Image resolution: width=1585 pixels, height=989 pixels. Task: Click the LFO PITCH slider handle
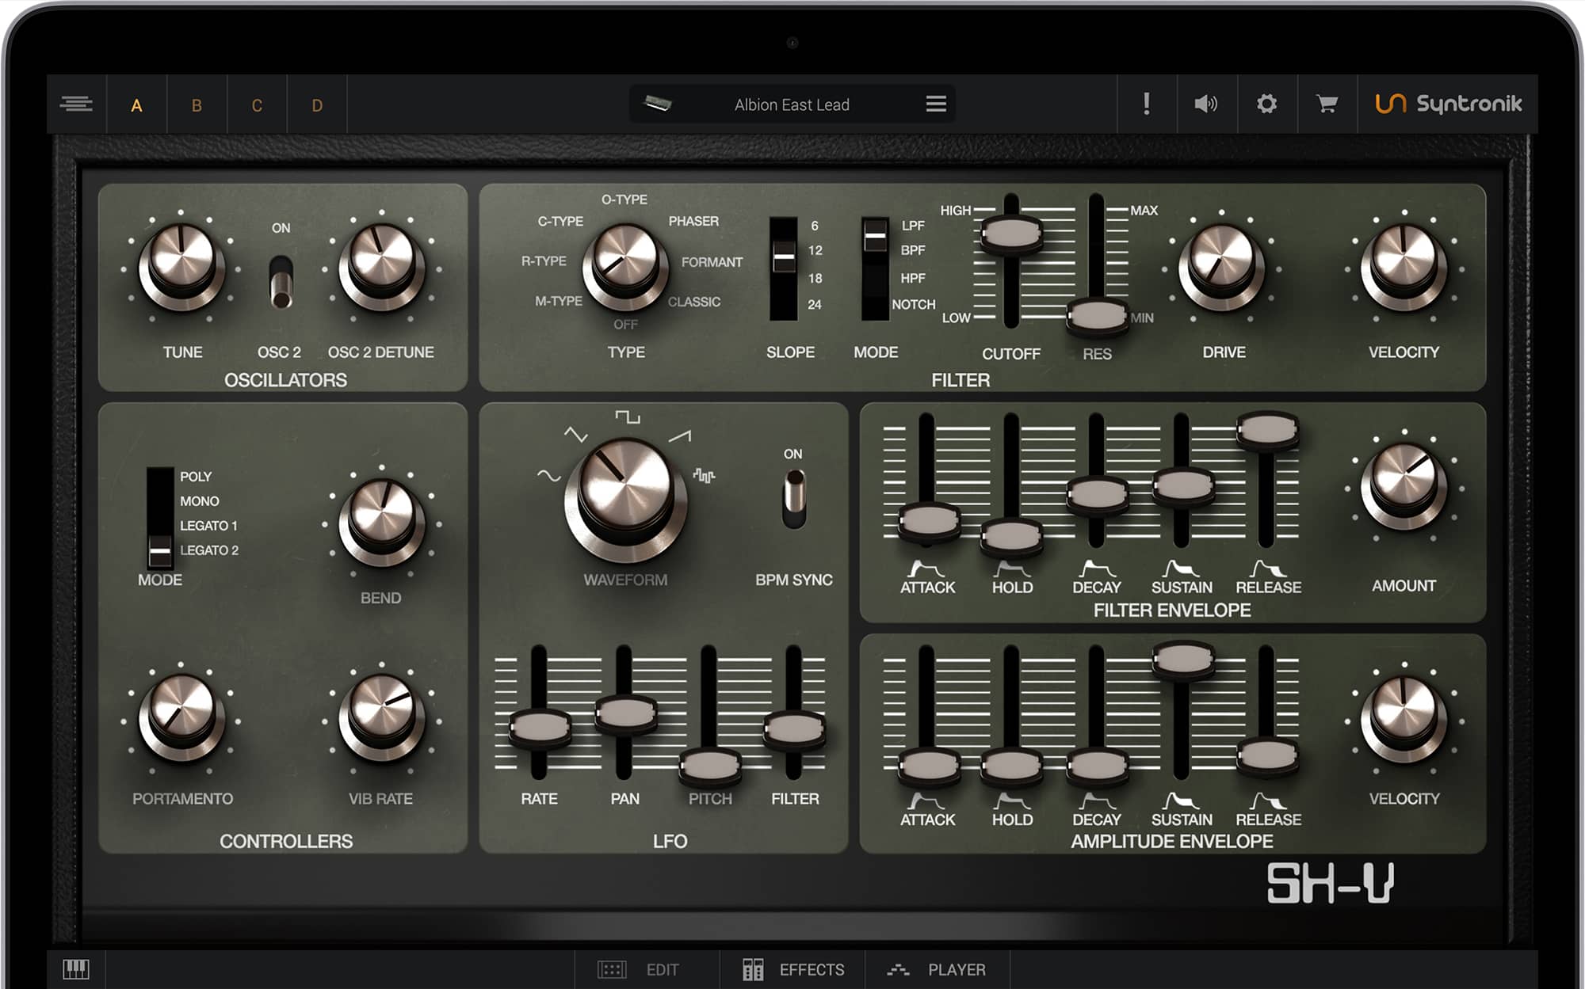710,766
